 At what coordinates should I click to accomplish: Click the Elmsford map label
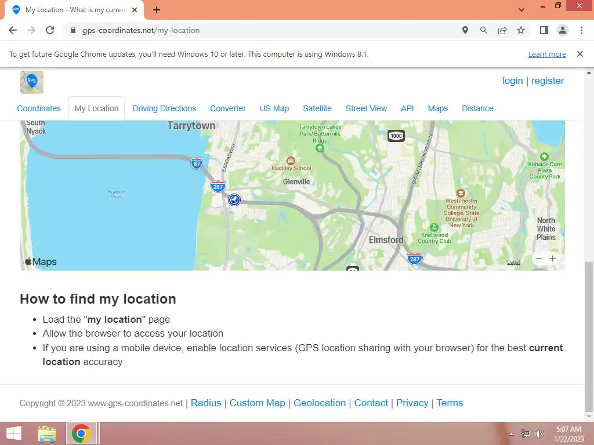point(386,240)
